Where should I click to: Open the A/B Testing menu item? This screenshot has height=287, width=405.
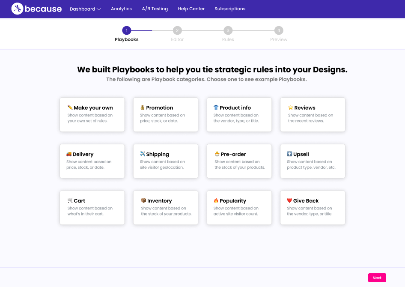point(155,9)
